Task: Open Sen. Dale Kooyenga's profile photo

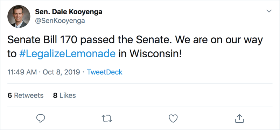Action: [19, 16]
